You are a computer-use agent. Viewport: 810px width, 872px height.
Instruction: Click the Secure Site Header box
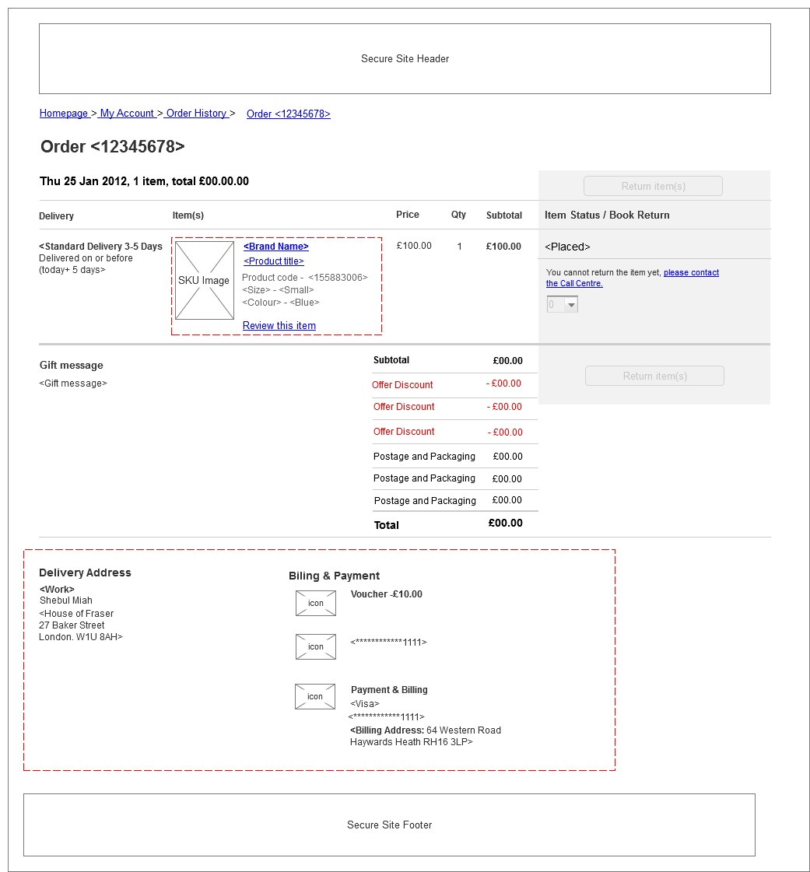405,58
